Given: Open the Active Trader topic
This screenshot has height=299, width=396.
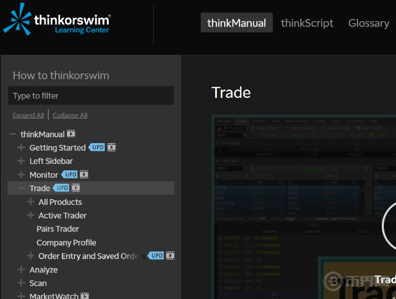Looking at the screenshot, I should coord(62,215).
